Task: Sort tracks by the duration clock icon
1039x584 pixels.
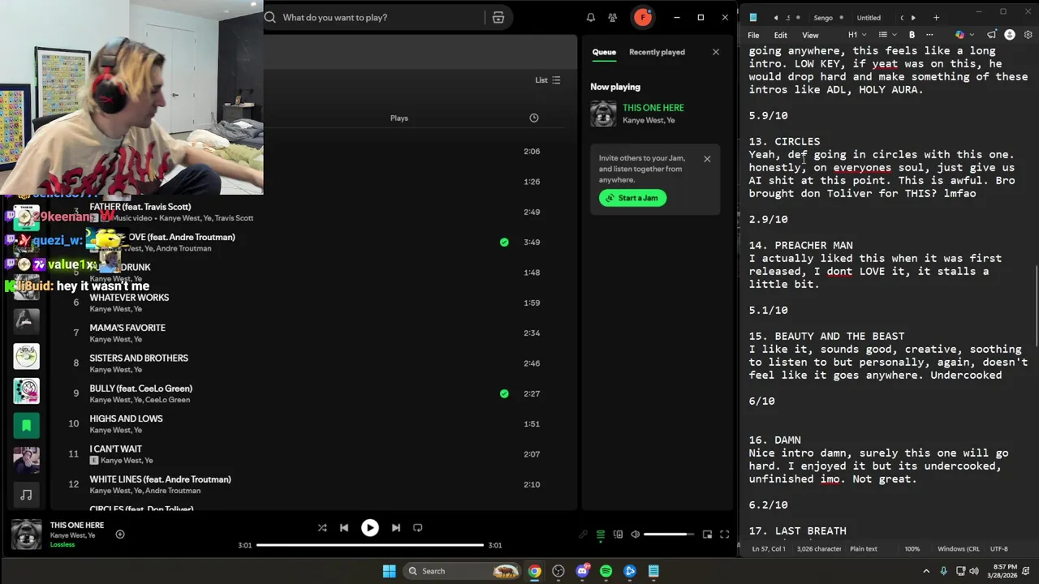Action: click(x=534, y=118)
